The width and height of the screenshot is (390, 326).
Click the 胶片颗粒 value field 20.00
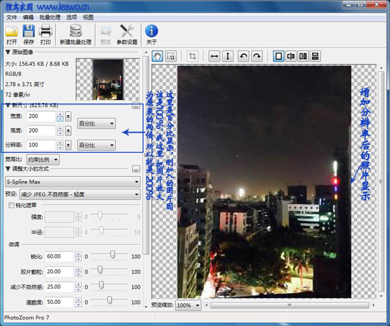click(59, 271)
